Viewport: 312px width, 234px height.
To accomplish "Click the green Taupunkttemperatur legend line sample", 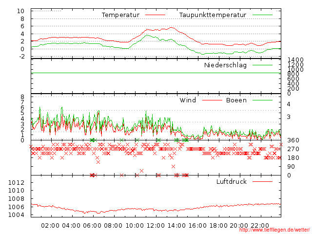I will tap(263, 15).
